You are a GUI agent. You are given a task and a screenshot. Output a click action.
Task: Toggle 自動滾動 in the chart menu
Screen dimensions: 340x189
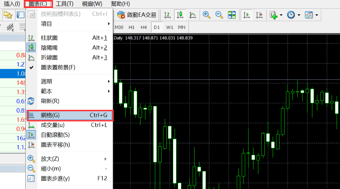55,135
